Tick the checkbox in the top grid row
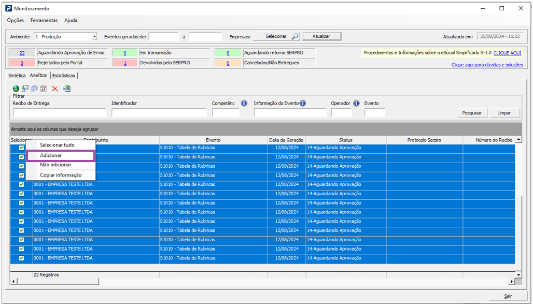This screenshot has width=533, height=306. pyautogui.click(x=21, y=148)
